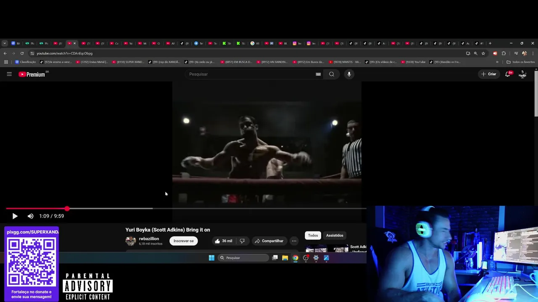This screenshot has width=538, height=302.
Task: Open Chrome profile avatar
Action: point(524,53)
